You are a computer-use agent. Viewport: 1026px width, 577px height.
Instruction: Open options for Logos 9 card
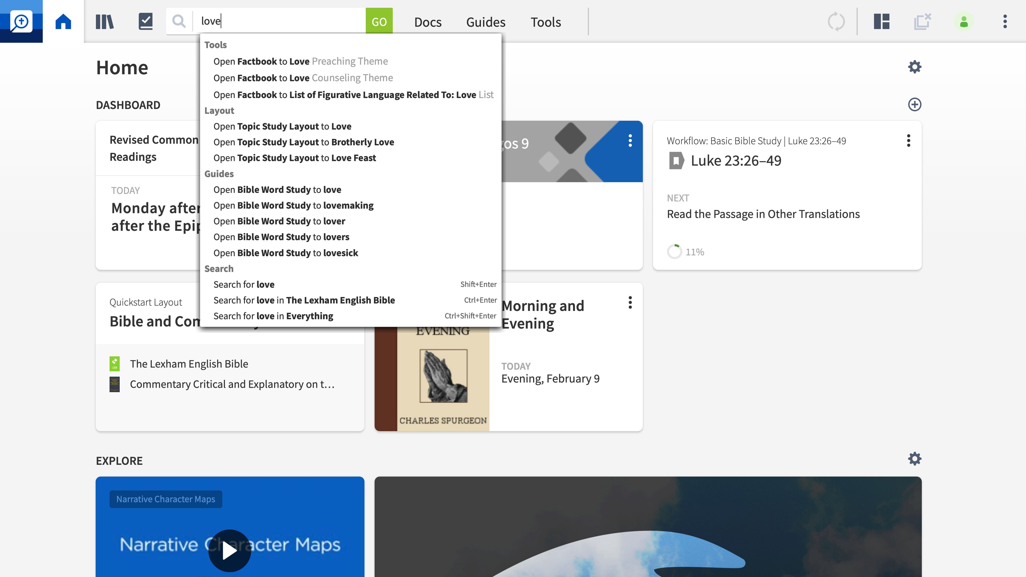tap(630, 141)
